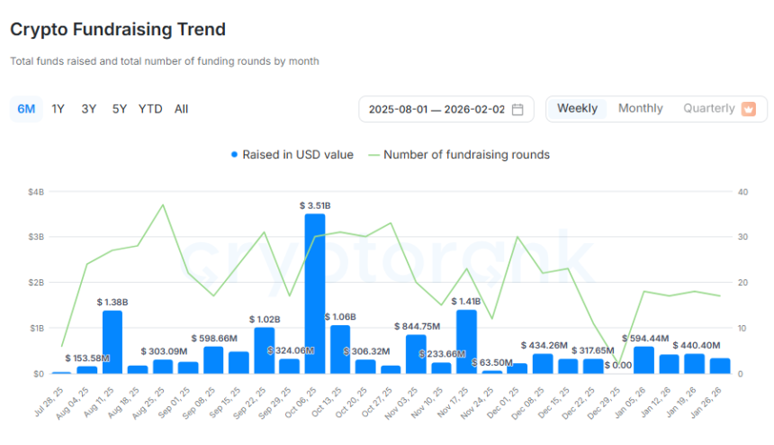Click the calendar icon in date range
Viewport: 774px width, 445px height.
pyautogui.click(x=517, y=109)
